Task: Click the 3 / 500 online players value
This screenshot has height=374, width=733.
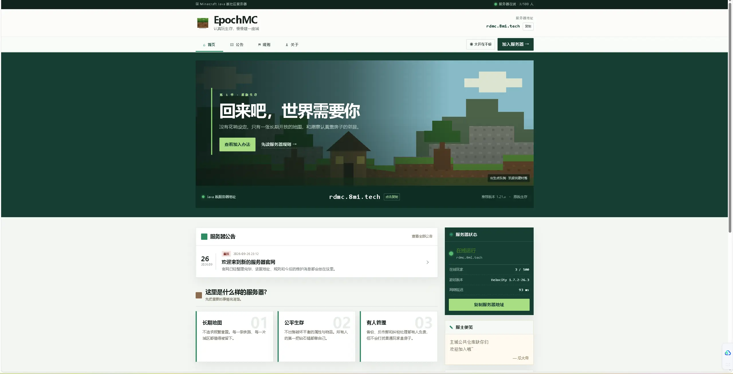Action: 522,270
